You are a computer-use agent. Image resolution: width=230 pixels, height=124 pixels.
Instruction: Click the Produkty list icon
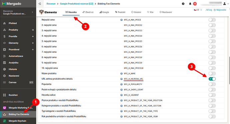click(x=33, y=30)
